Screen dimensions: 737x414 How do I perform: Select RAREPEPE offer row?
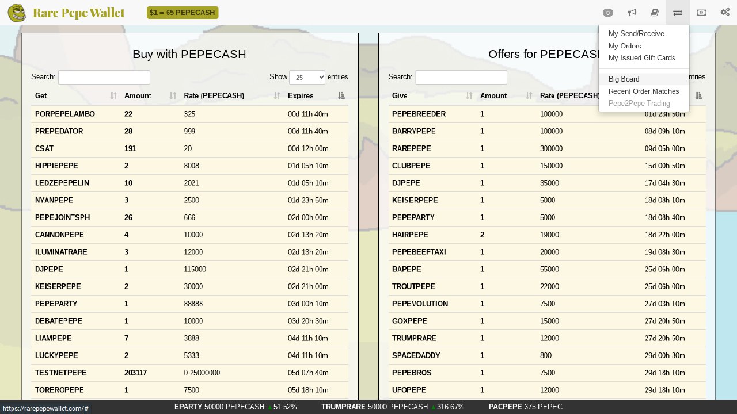tap(547, 148)
